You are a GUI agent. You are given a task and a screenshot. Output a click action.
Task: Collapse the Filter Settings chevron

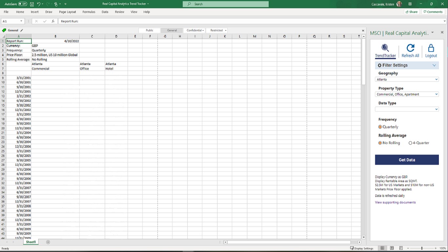[434, 65]
